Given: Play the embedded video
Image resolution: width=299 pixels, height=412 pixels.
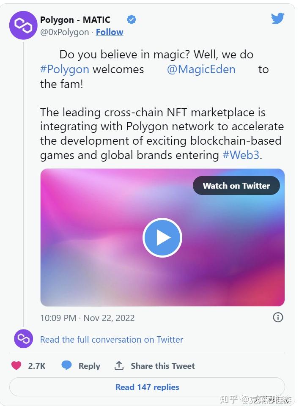Looking at the screenshot, I should click(162, 237).
